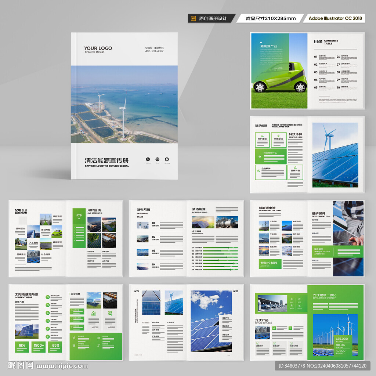Viewport: 376px width, 376px height.
Task: Click the 成品尺寸210X285mm label
Action: click(x=271, y=18)
